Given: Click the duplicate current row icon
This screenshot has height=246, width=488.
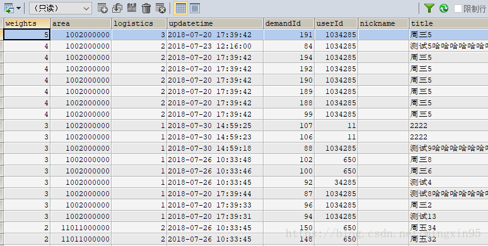Looking at the screenshot, I should tap(117, 8).
